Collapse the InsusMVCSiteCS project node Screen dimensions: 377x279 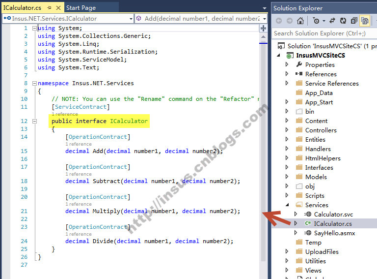(278, 56)
